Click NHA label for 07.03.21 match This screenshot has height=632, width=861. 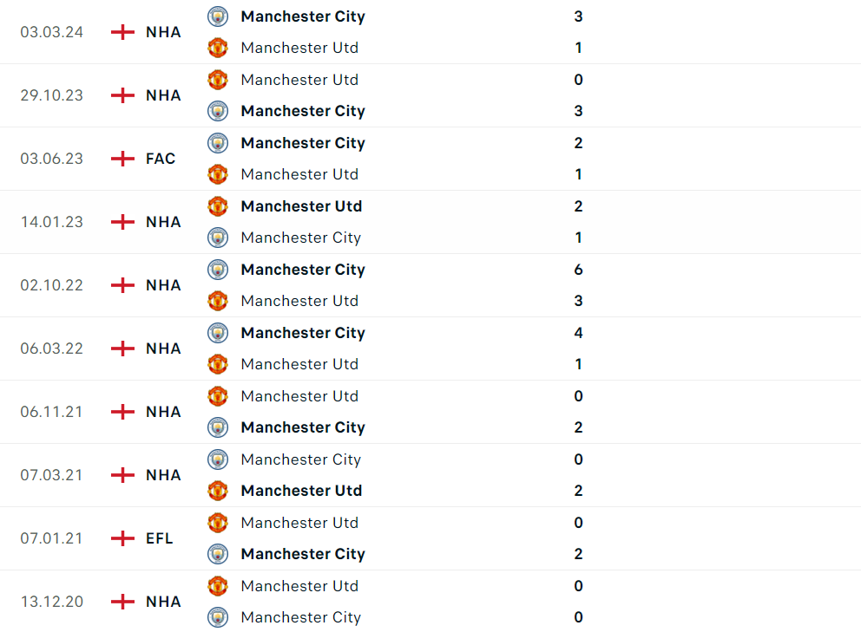tap(163, 475)
